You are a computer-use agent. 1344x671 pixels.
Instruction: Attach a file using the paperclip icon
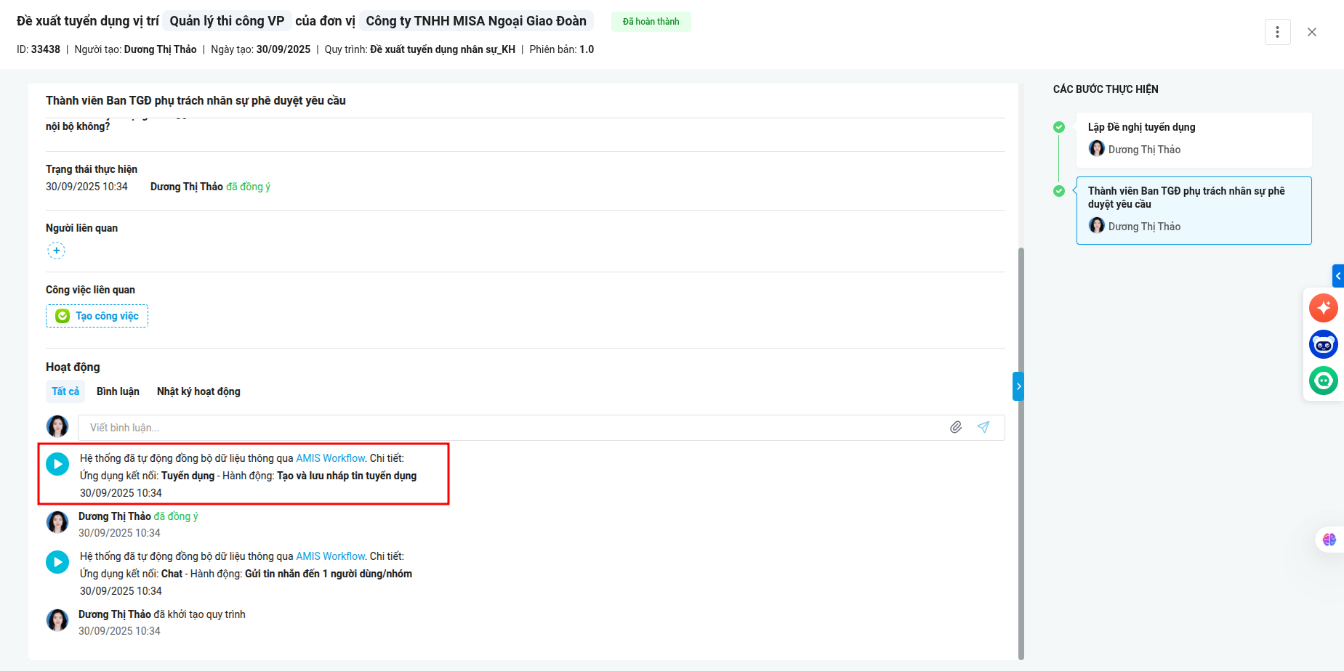tap(956, 427)
